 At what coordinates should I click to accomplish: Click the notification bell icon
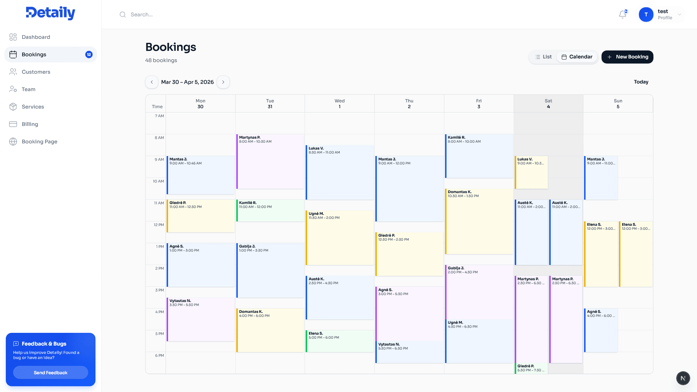(x=622, y=14)
